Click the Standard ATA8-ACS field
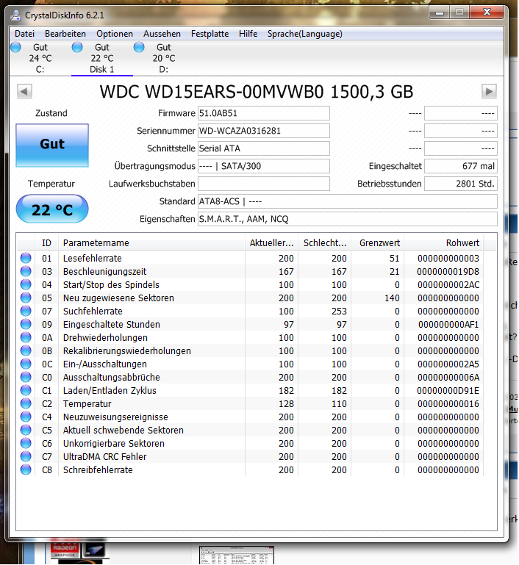 (348, 201)
